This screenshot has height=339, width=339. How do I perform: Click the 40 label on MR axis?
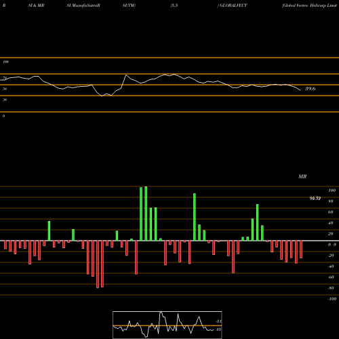331,223
